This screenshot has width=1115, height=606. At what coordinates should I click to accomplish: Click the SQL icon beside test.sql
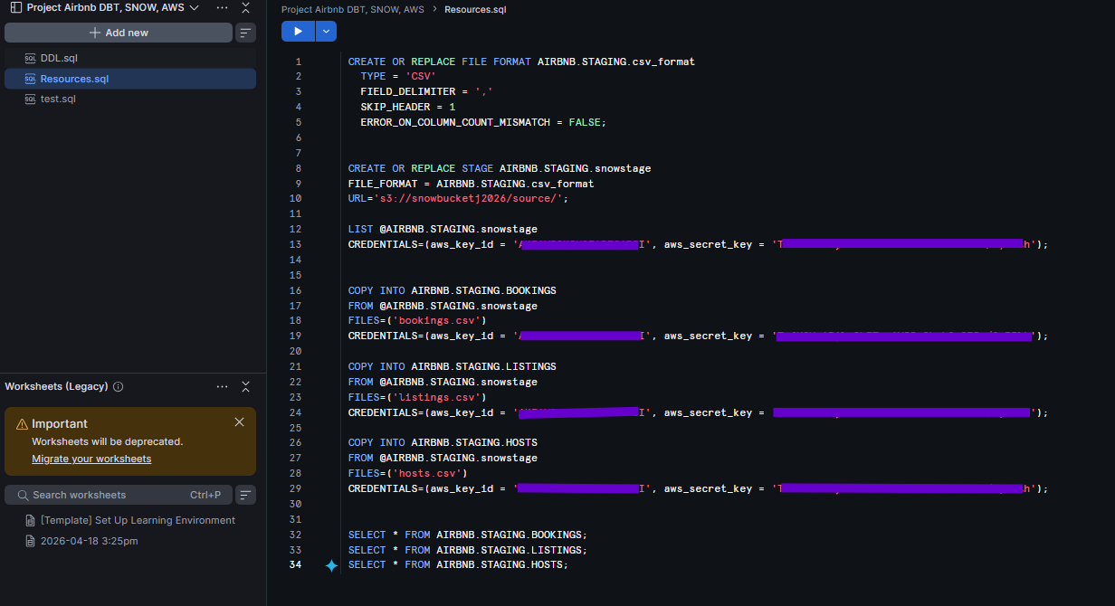[30, 99]
